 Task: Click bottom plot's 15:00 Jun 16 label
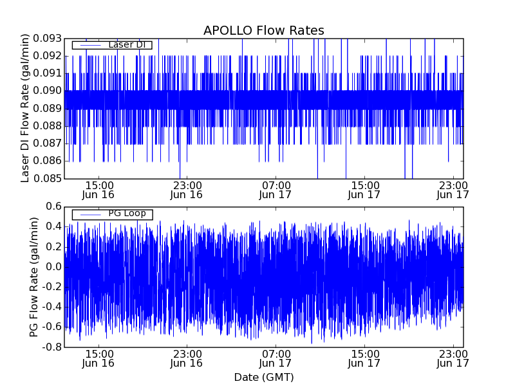coord(98,359)
